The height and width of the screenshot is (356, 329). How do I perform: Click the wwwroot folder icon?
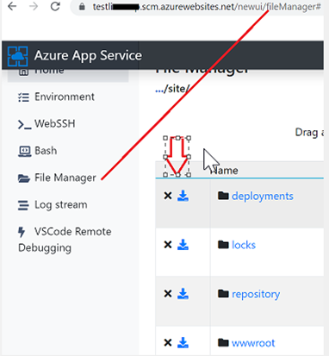pos(223,342)
